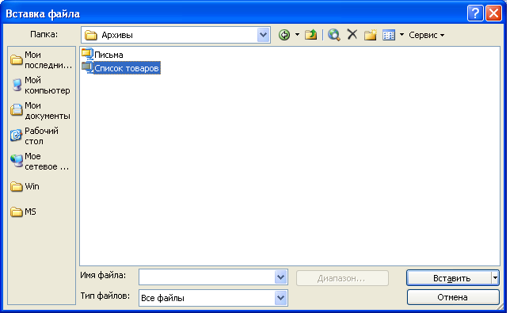Click the Письма file icon
Screen dimensions: 529x313
click(87, 54)
